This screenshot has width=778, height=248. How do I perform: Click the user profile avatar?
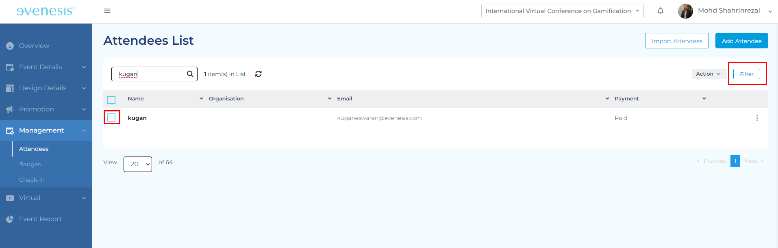tap(685, 11)
